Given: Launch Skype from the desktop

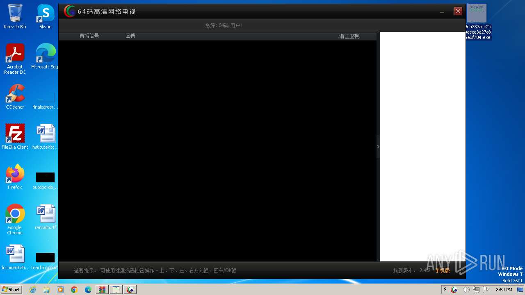Looking at the screenshot, I should (45, 16).
